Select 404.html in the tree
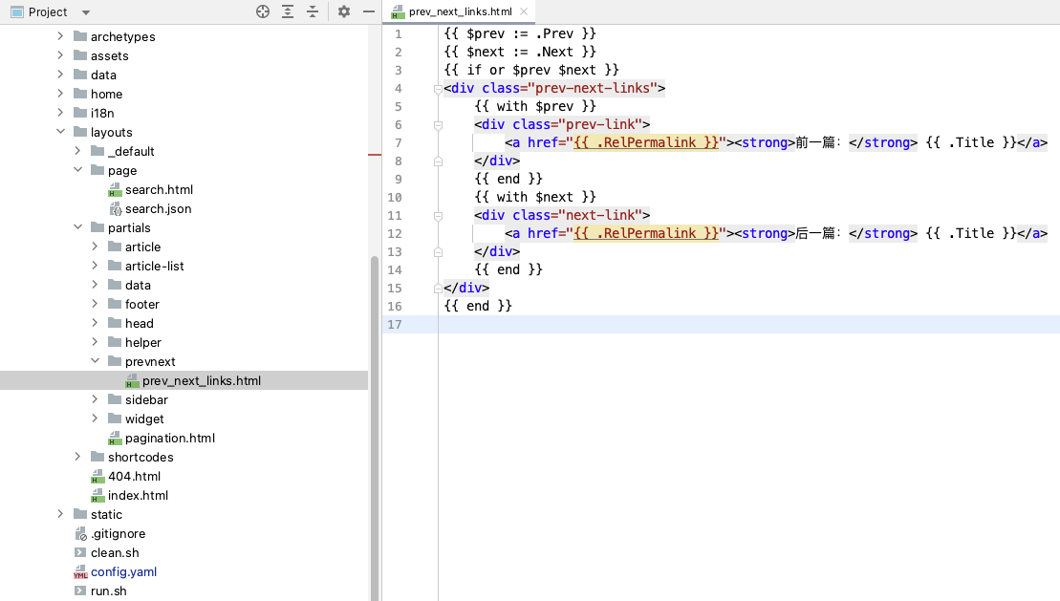 point(134,477)
